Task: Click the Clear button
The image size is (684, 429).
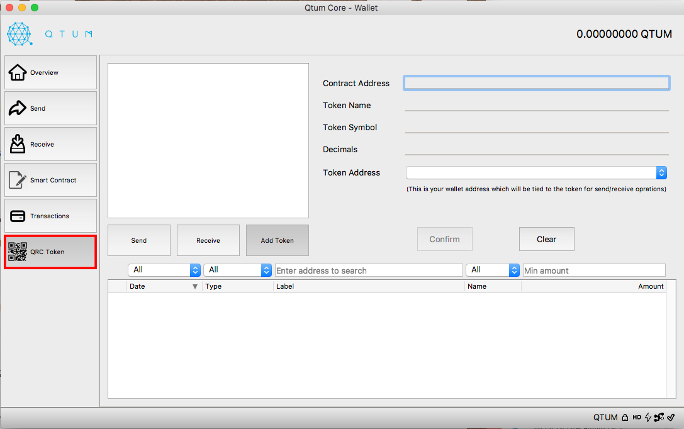Action: (x=547, y=239)
